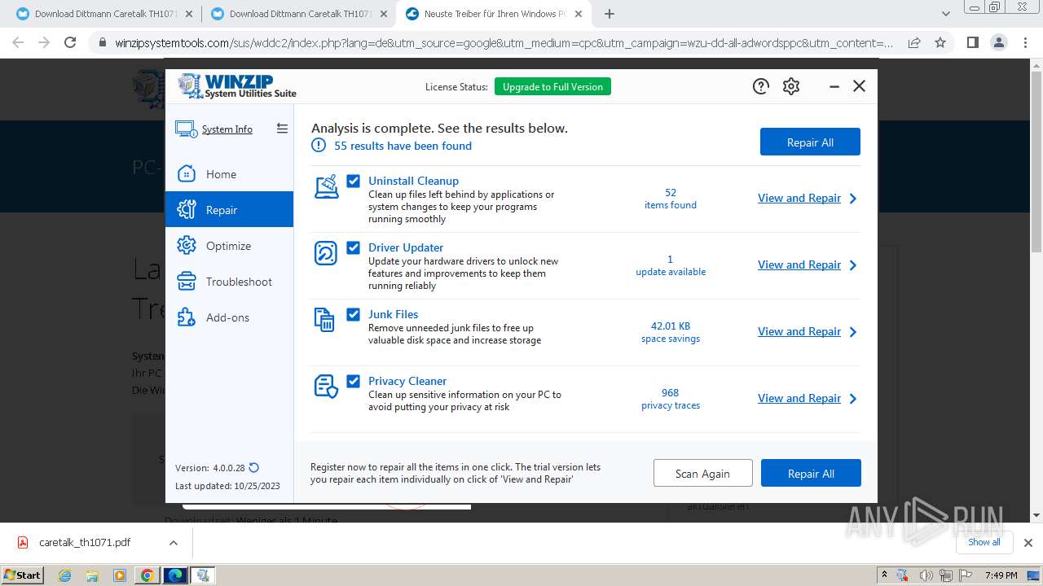Open WinZip settings gear icon

pos(791,86)
